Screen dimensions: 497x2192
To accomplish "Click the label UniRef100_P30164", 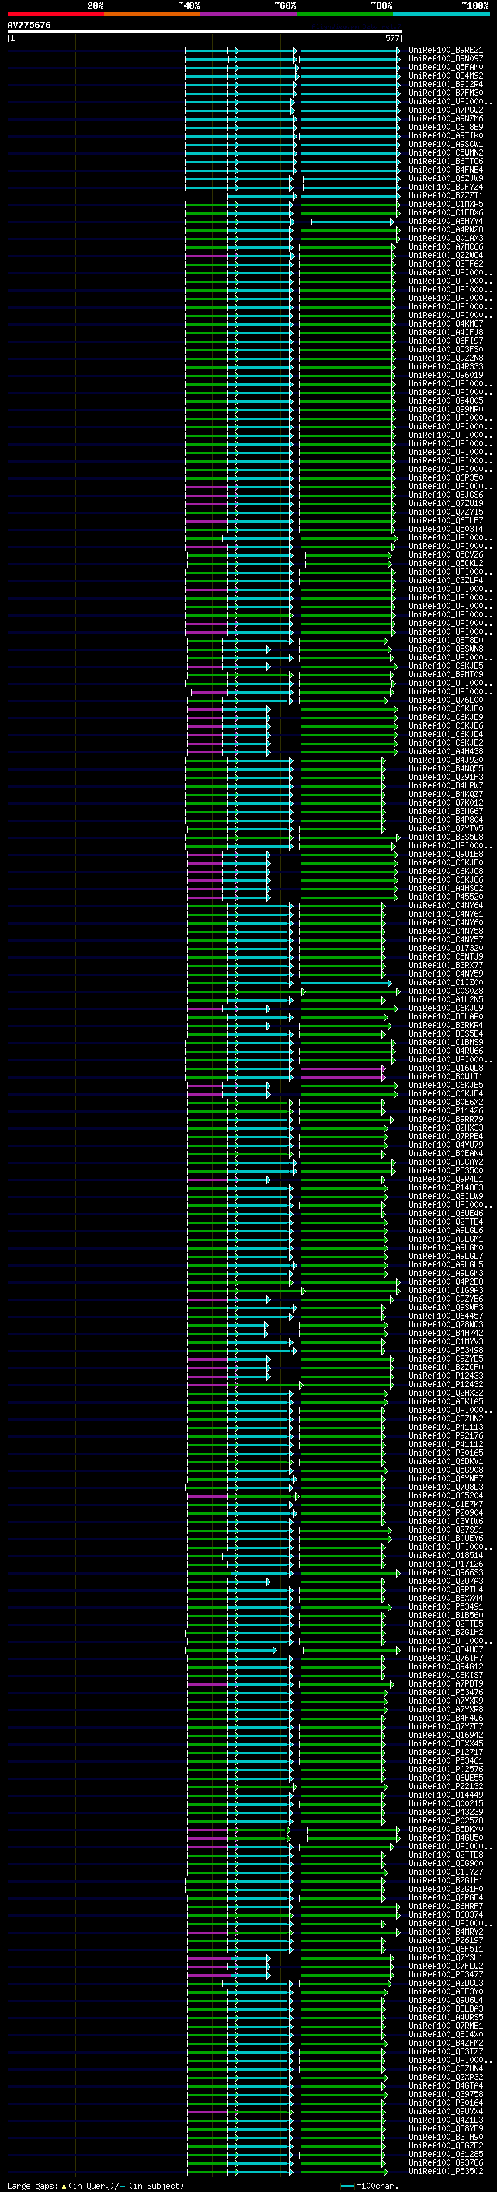I will click(x=446, y=2102).
